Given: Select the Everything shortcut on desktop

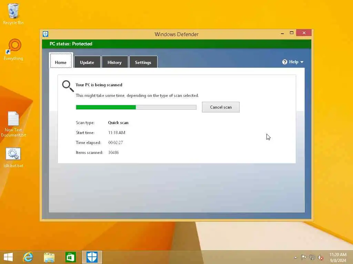Looking at the screenshot, I should pos(13,50).
